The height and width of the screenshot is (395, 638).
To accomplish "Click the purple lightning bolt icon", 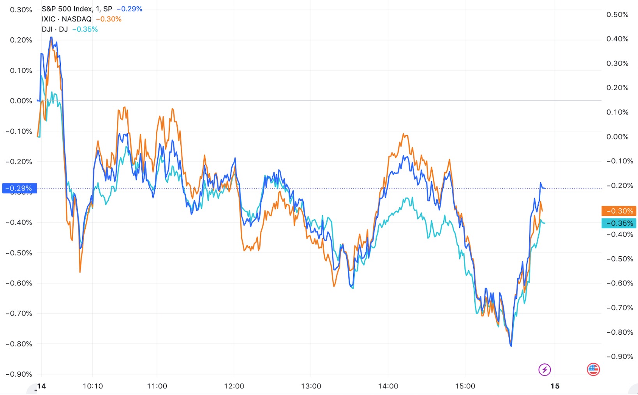I will point(544,369).
